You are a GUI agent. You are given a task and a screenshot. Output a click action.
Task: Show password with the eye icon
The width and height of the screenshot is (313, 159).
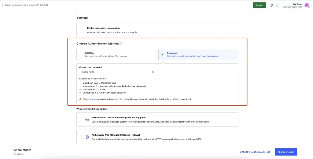153,72
